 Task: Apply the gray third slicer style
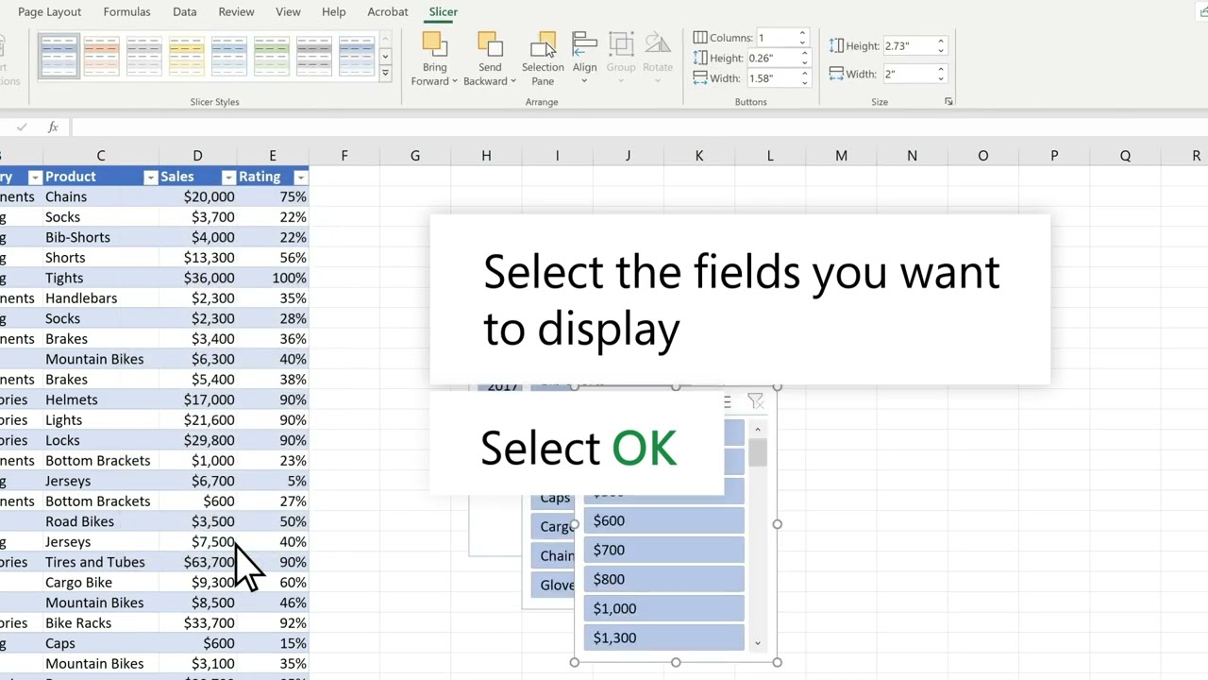(144, 56)
